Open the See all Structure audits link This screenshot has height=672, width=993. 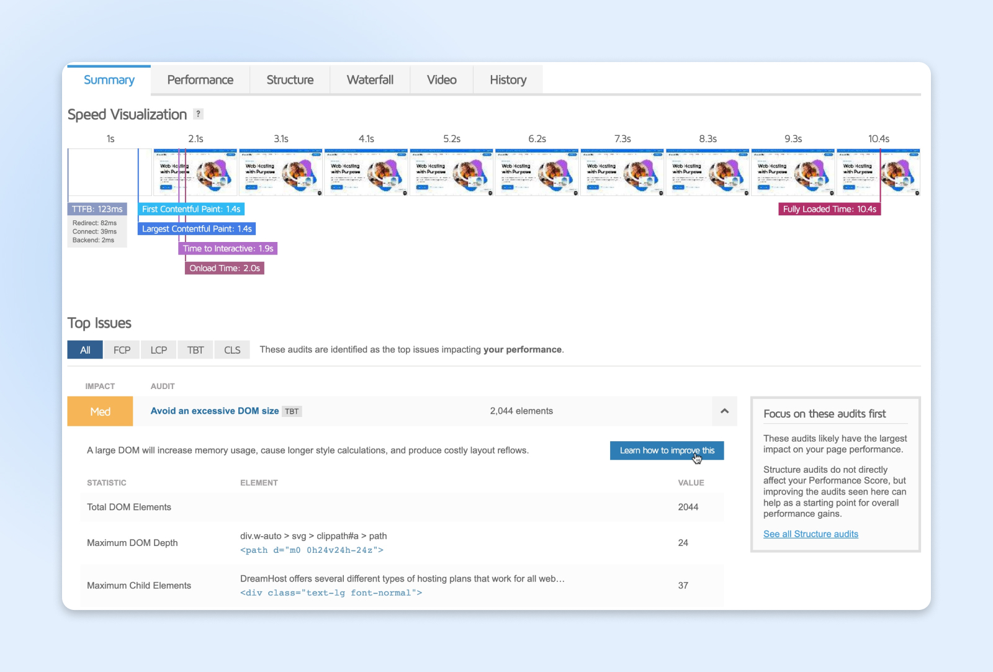pyautogui.click(x=811, y=534)
